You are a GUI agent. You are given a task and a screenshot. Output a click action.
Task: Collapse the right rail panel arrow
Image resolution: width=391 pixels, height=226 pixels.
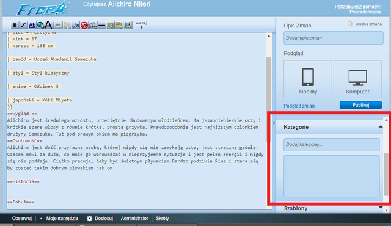(274, 123)
